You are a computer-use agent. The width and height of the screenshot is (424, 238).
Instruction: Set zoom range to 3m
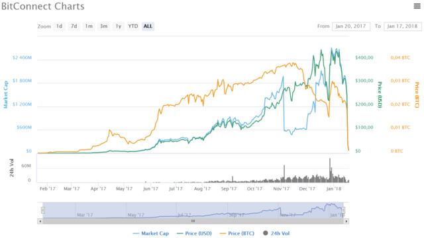click(104, 26)
